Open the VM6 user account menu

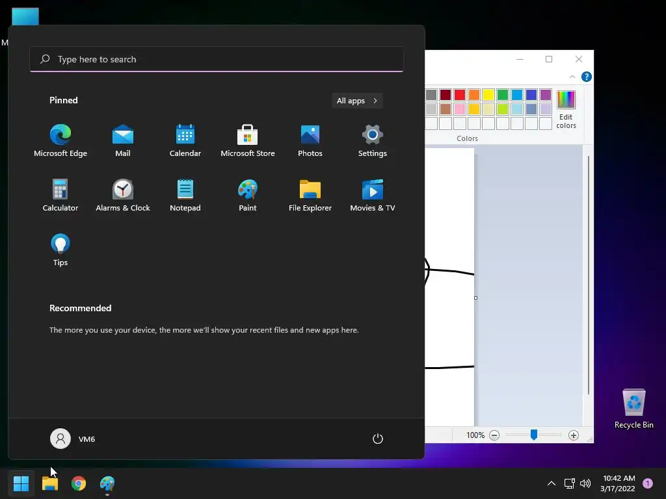tap(73, 439)
